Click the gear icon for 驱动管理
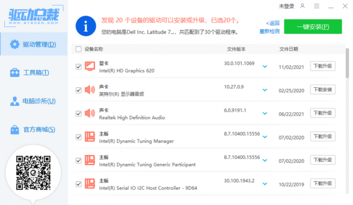Screen dimensions: 353x205 click(x=15, y=44)
